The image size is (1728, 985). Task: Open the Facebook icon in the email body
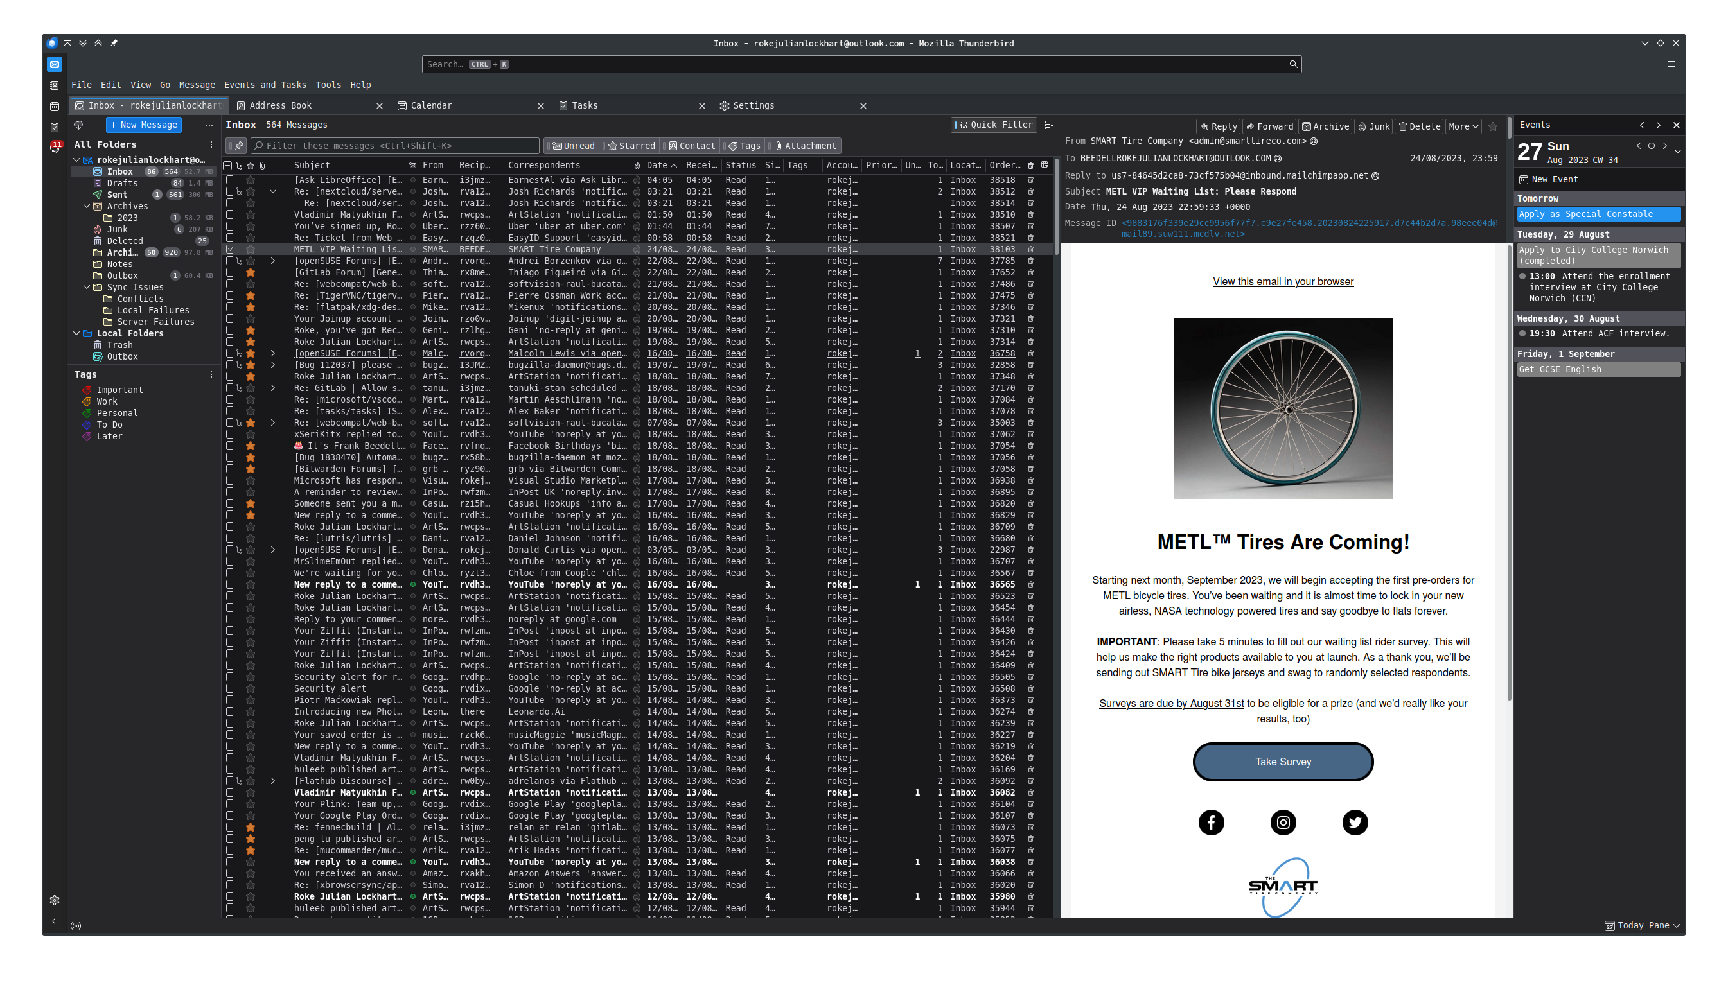point(1211,823)
